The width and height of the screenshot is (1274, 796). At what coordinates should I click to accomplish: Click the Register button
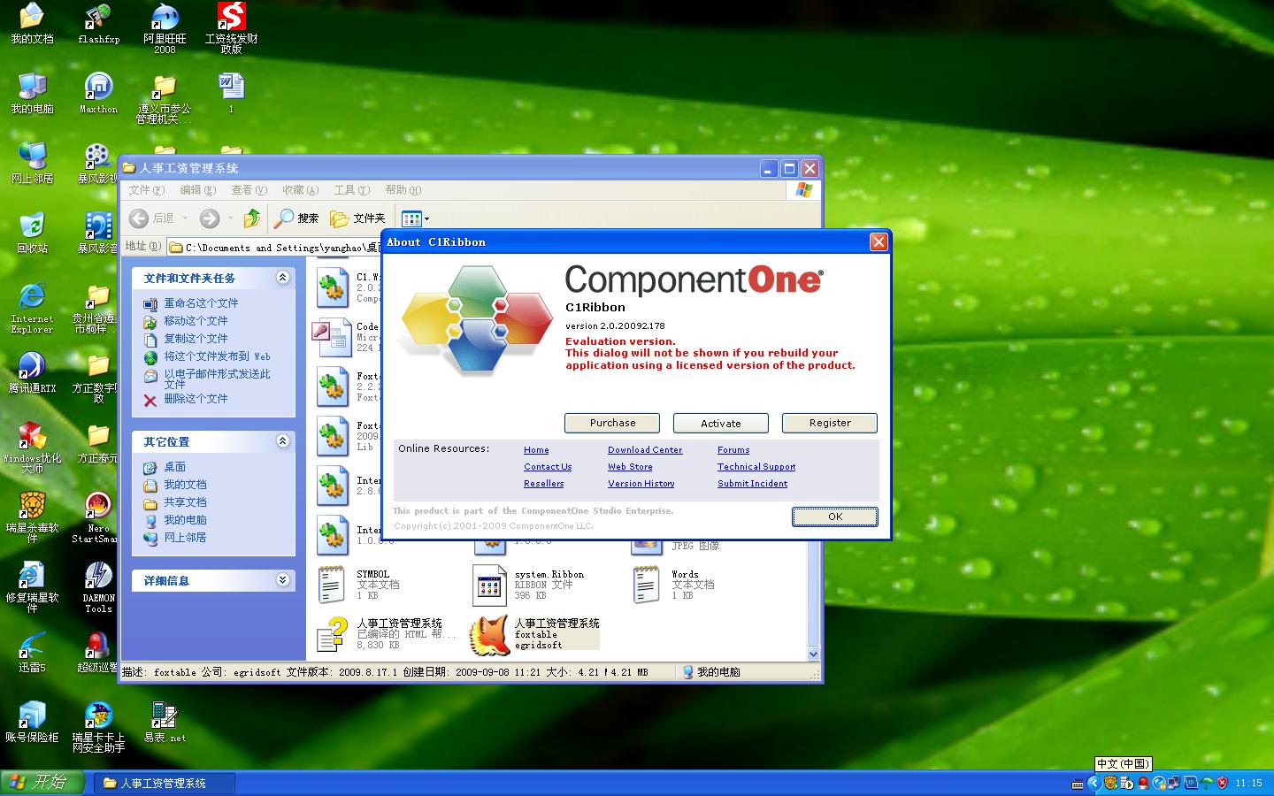830,423
